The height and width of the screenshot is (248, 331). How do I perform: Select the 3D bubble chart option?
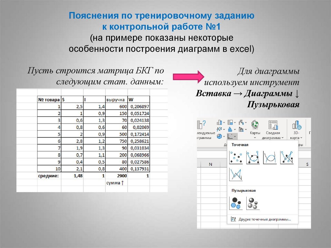[x=253, y=203]
